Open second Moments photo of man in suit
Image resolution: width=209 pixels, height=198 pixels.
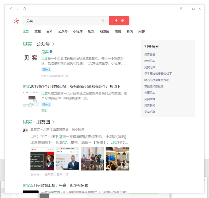tap(67, 159)
